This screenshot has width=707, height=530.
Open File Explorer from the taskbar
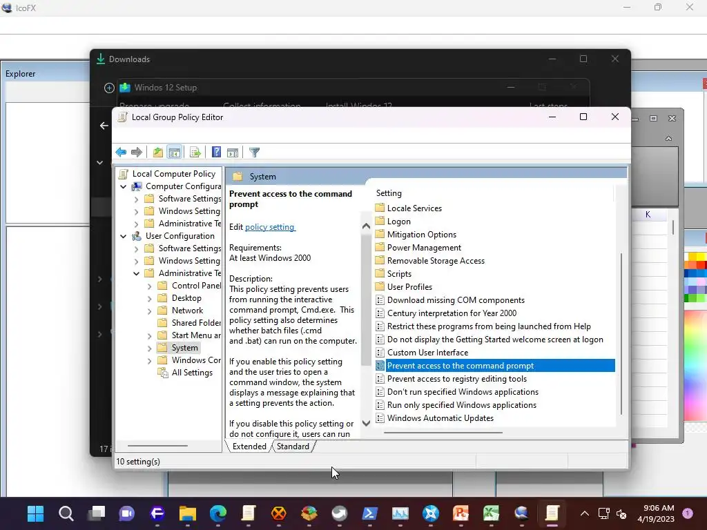point(188,513)
